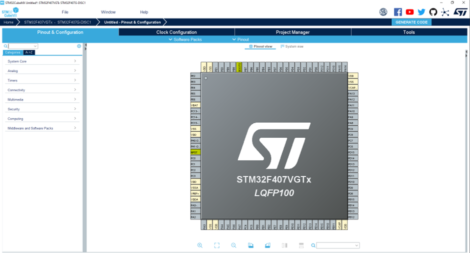Click the vertical split view icon
This screenshot has width=470, height=253.
click(x=285, y=245)
